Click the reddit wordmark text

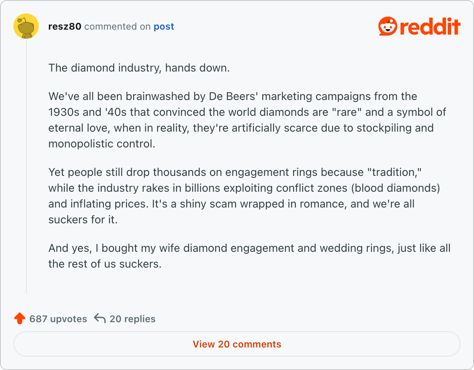(430, 26)
